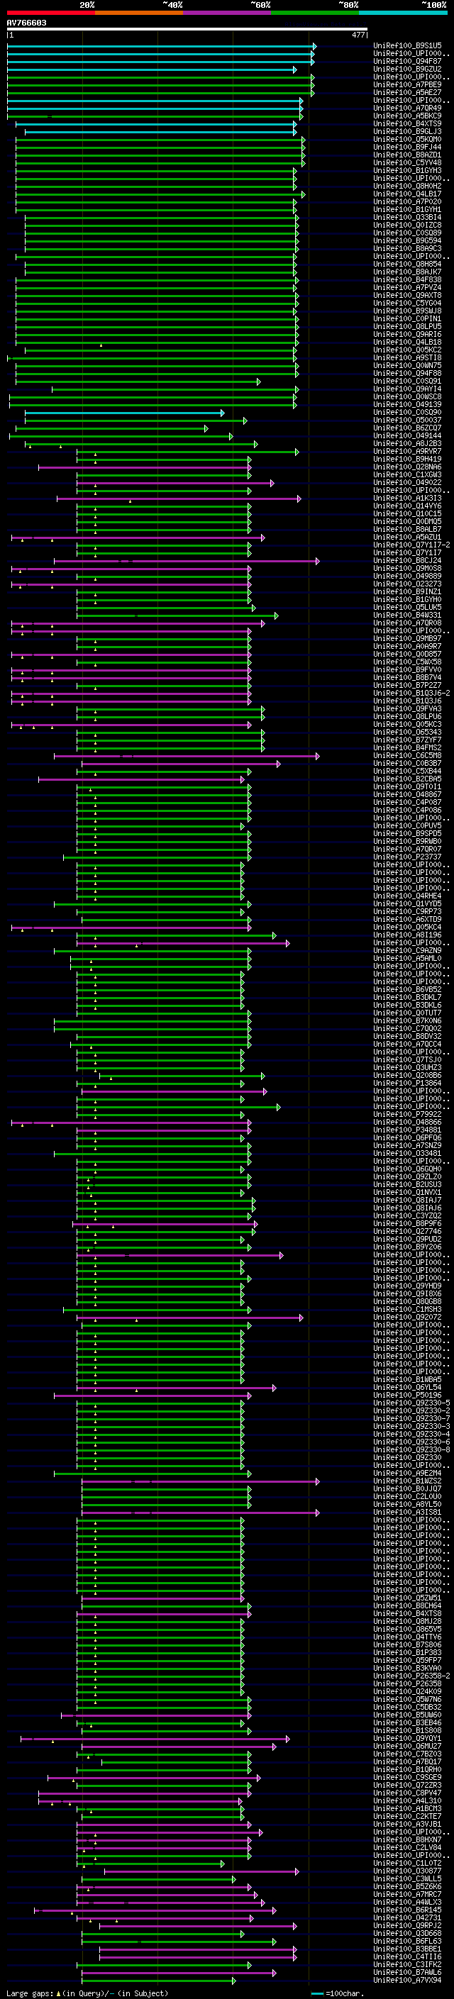Click hit label UniRef100_Q9Z330-5
This screenshot has height=1999, width=454.
(411, 1404)
